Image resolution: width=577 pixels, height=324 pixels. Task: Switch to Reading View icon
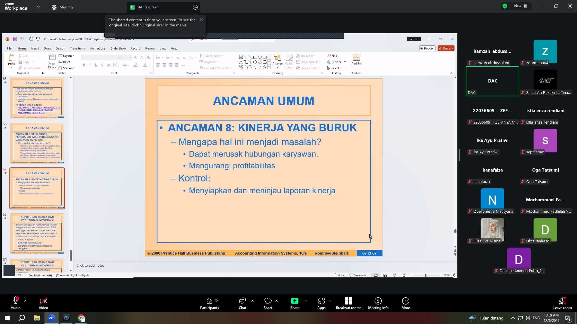click(x=395, y=275)
